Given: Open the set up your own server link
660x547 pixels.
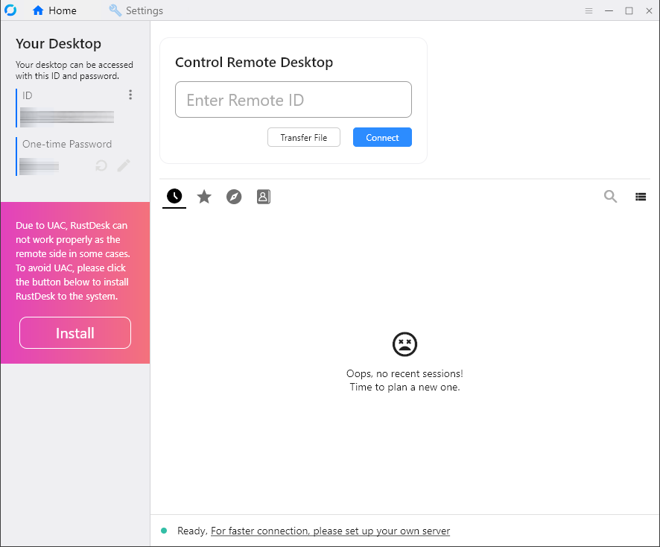Looking at the screenshot, I should 330,531.
